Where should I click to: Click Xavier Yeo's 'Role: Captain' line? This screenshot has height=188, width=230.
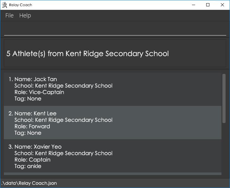click(x=32, y=160)
